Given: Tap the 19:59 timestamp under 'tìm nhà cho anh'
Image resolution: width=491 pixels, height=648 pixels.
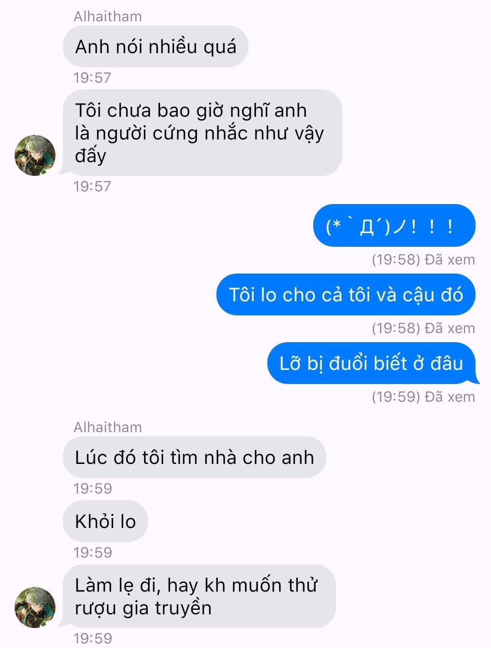Looking at the screenshot, I should pos(92,488).
